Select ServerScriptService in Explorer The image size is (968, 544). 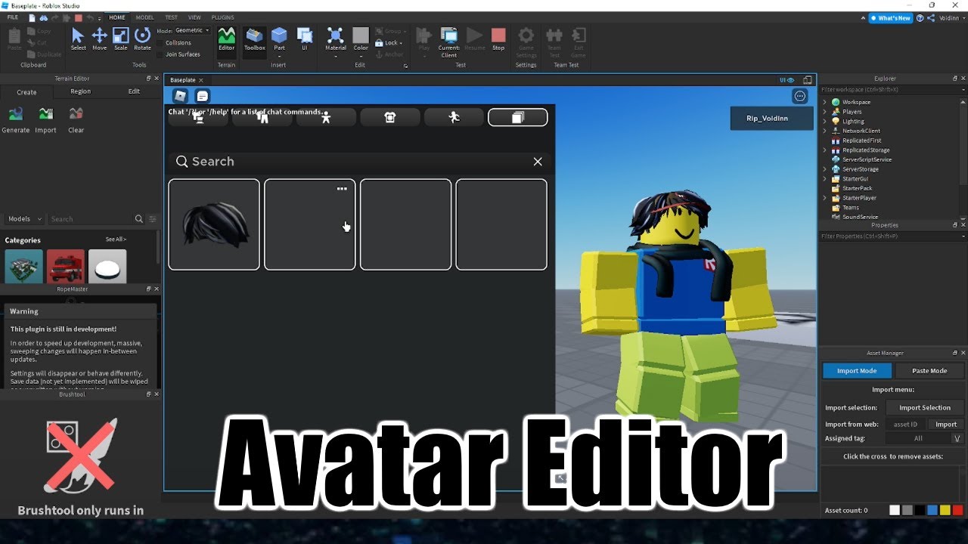tap(867, 159)
